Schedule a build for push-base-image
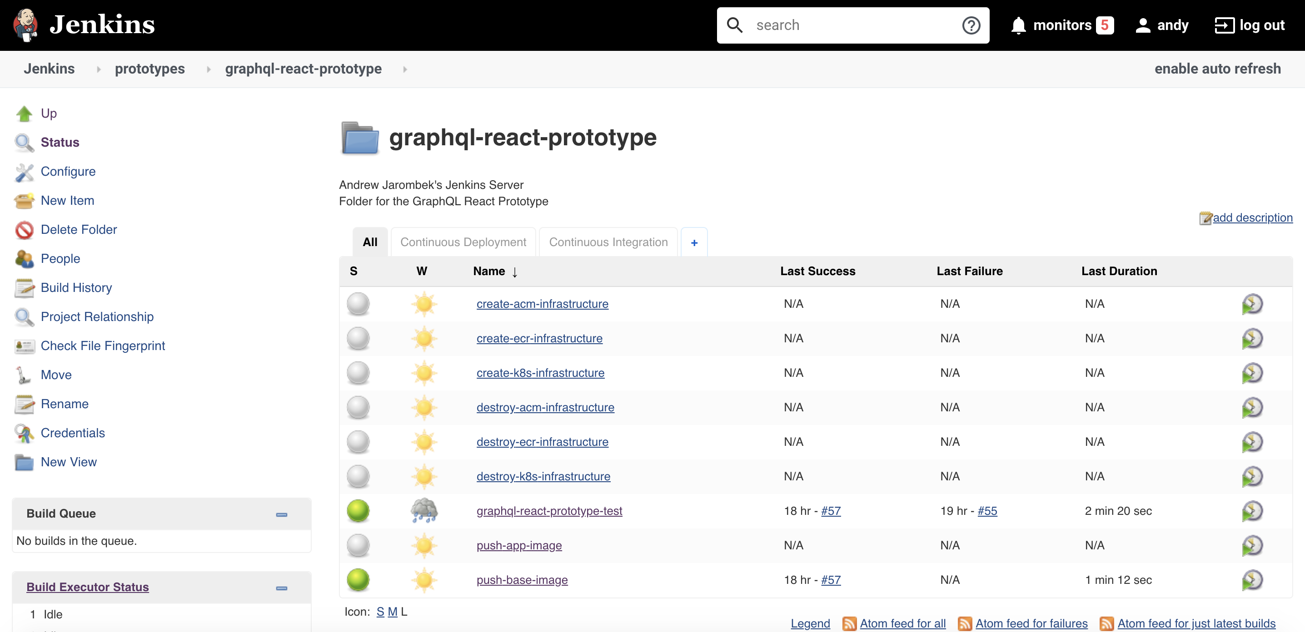1305x632 pixels. (1252, 580)
